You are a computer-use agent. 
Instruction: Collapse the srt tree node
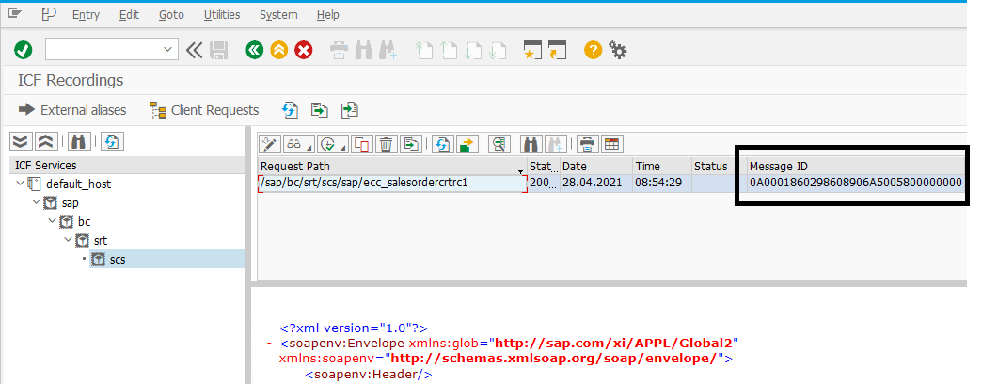pos(69,240)
